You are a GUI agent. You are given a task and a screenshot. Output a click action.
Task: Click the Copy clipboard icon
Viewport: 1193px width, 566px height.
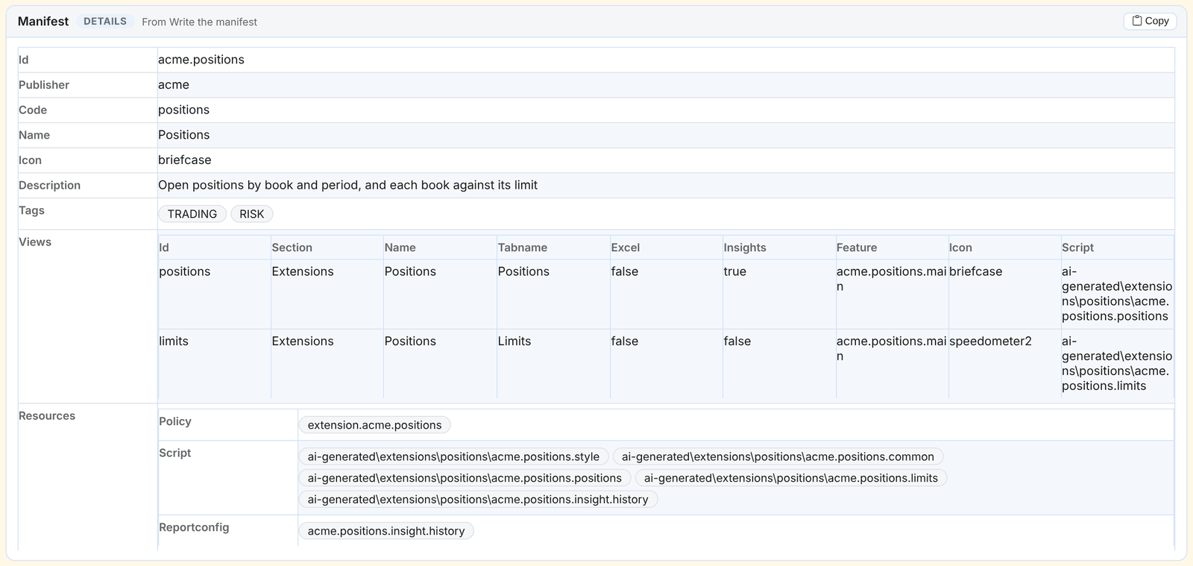(x=1137, y=21)
